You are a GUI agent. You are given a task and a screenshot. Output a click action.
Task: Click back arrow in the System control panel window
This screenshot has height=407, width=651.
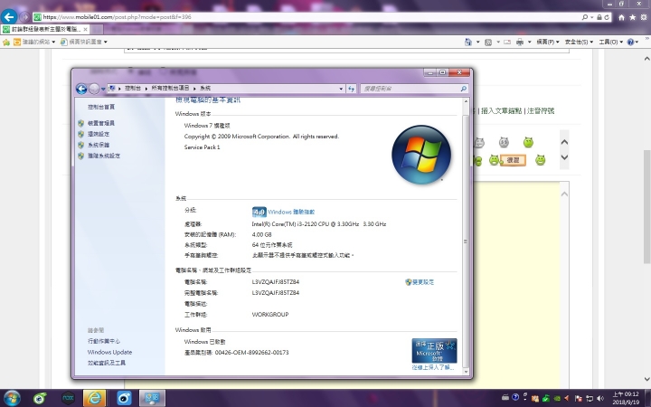tap(81, 89)
